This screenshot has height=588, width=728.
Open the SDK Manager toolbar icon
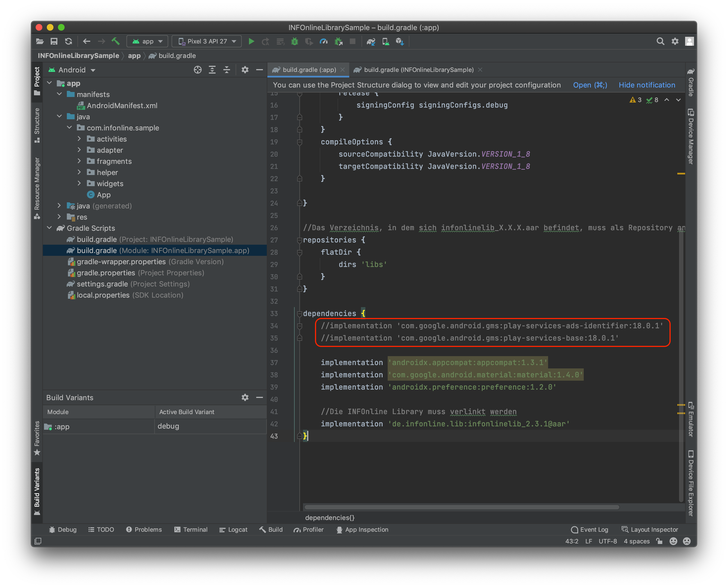[x=400, y=41]
